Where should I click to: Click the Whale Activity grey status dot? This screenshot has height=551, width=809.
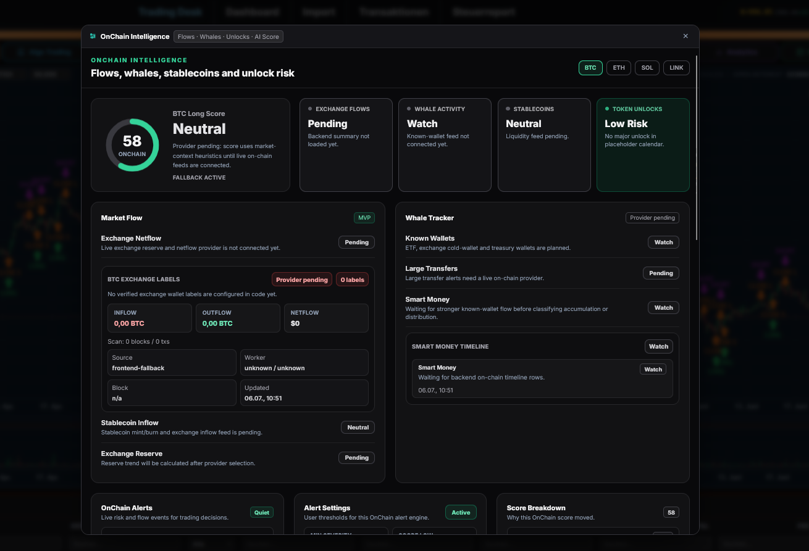[x=409, y=109]
